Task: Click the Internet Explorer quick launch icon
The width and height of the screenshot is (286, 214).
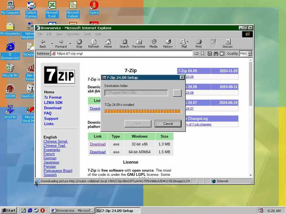Action: (x=30, y=210)
